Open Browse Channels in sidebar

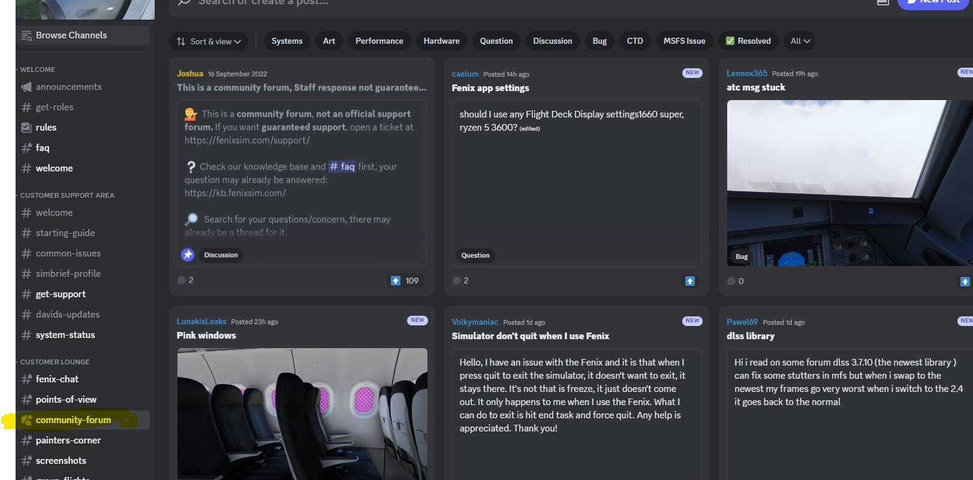pyautogui.click(x=83, y=35)
